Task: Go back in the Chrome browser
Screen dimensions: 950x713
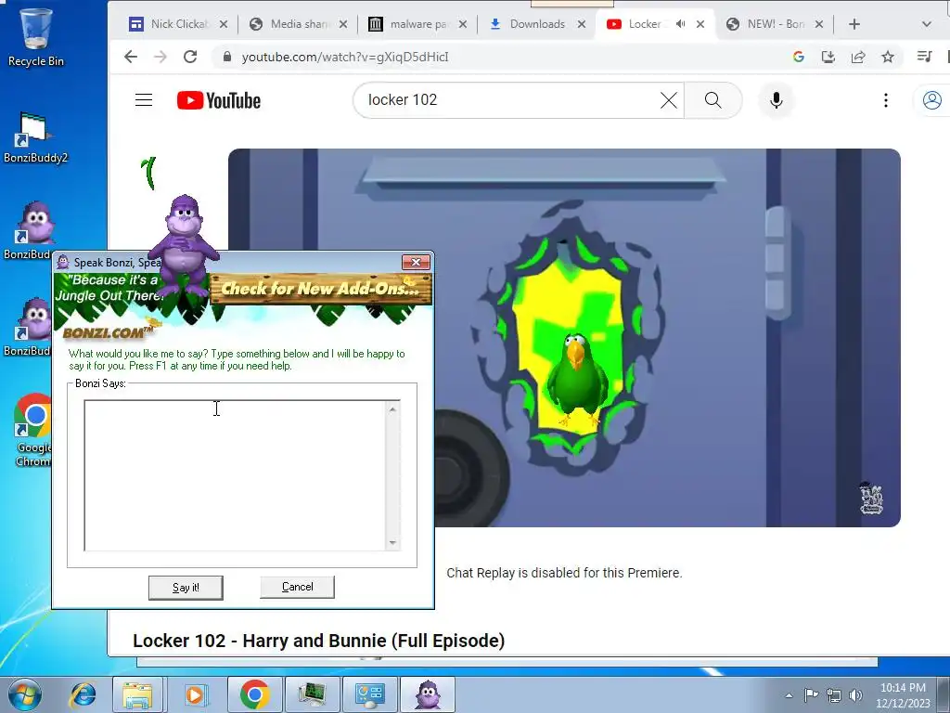Action: coord(131,57)
